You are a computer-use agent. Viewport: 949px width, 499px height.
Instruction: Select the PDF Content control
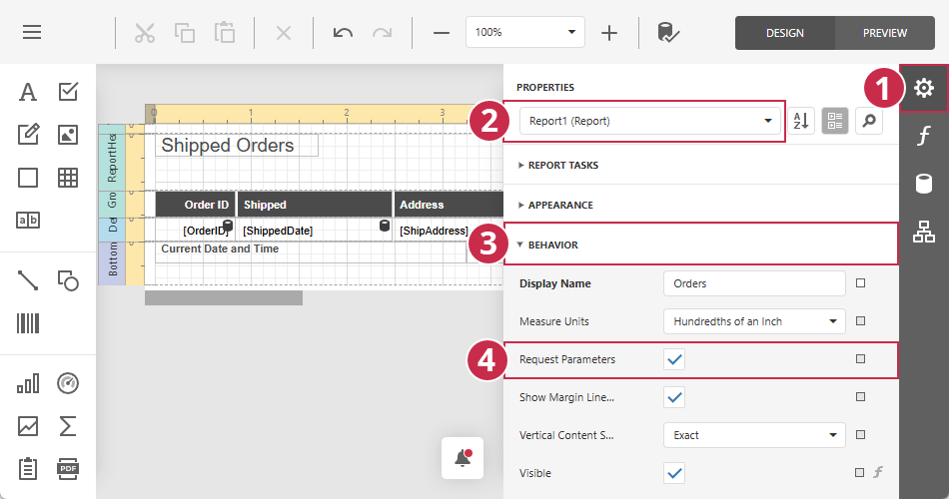coord(68,469)
